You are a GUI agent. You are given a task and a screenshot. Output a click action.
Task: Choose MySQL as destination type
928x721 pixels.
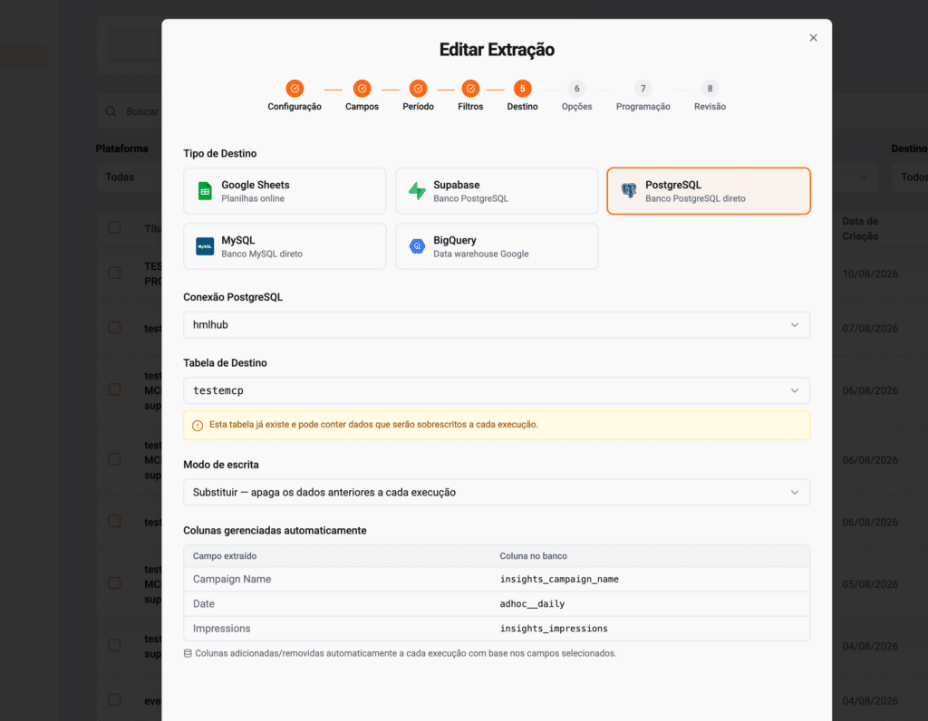point(285,246)
